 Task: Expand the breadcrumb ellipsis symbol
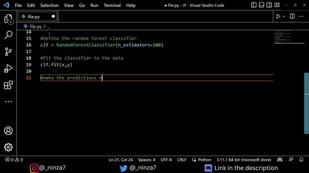pyautogui.click(x=49, y=27)
